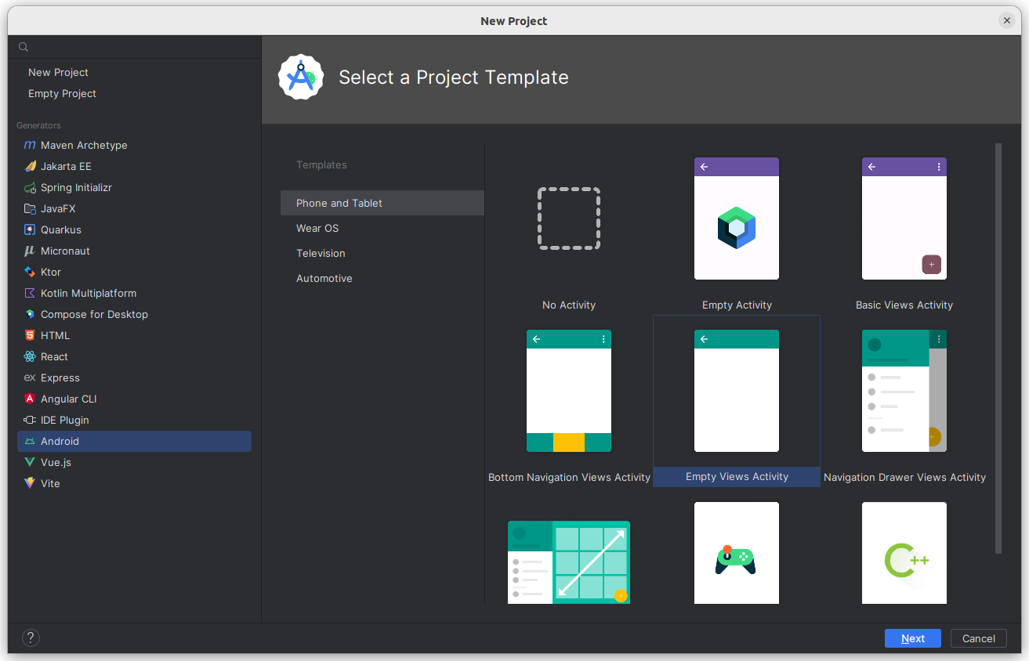Screen dimensions: 1029x661
Task: Click the Vite icon
Action: click(x=30, y=483)
